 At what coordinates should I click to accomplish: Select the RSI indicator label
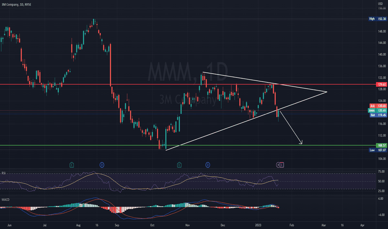click(x=3, y=173)
